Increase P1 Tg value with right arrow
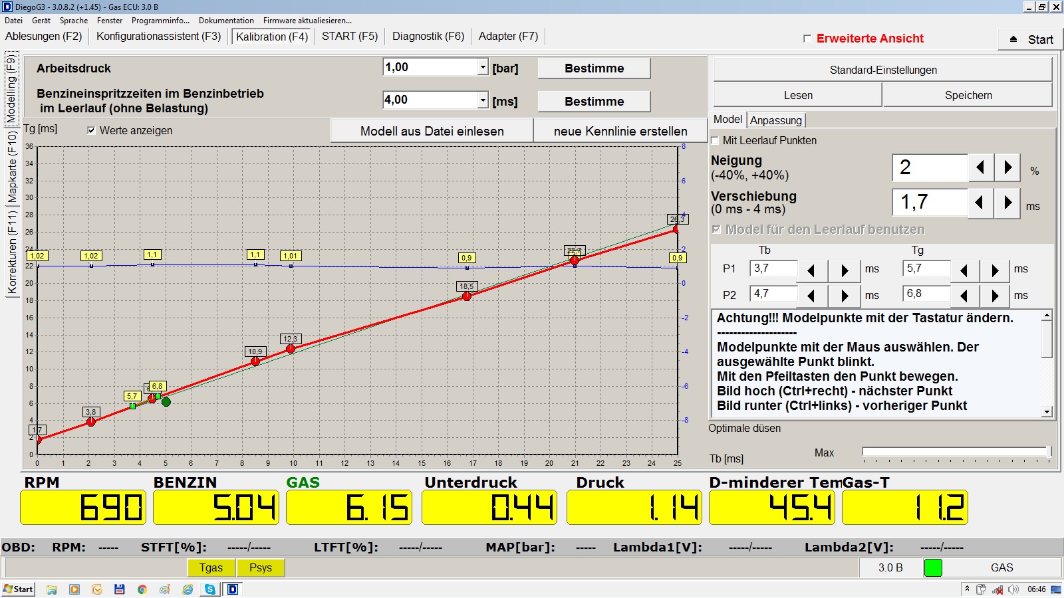1064x598 pixels. click(x=995, y=270)
